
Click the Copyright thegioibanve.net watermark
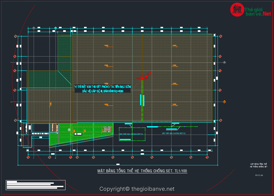point(137,189)
